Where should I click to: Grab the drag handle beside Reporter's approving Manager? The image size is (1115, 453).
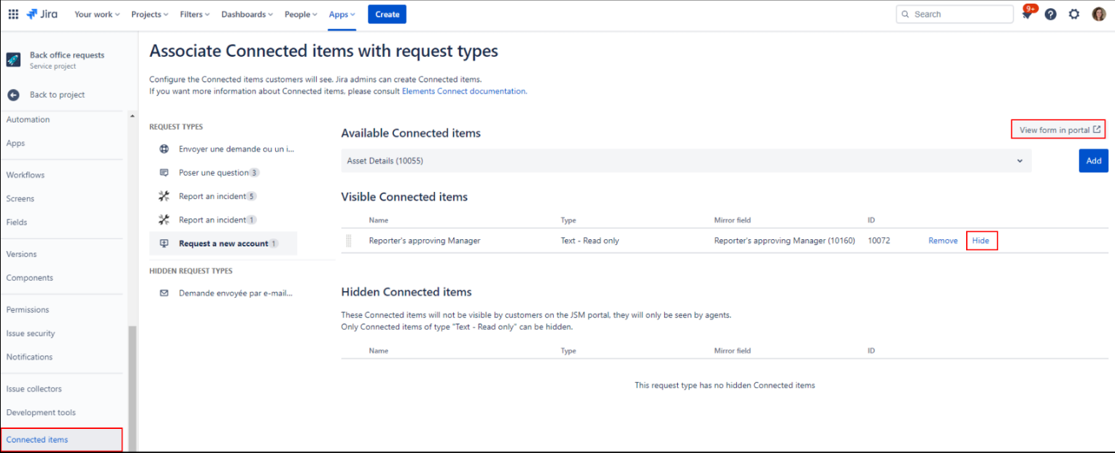coord(349,241)
